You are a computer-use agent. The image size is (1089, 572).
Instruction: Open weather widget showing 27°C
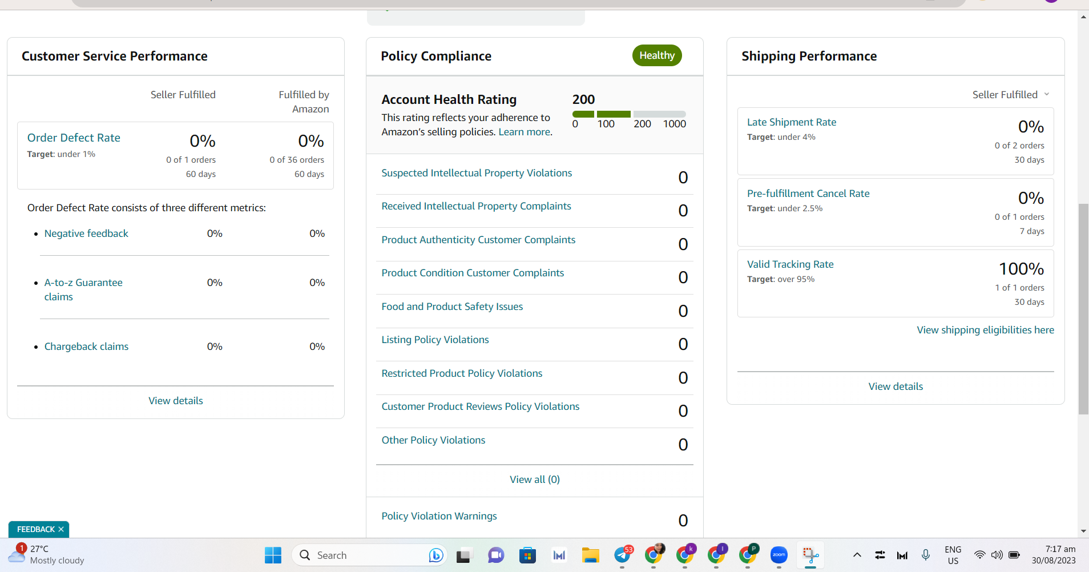point(47,554)
